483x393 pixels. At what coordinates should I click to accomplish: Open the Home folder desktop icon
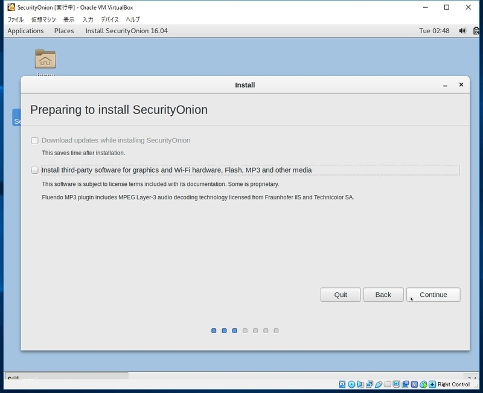point(45,59)
